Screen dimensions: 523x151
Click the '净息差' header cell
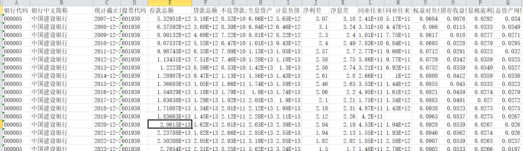343,10
